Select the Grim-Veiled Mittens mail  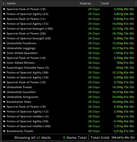coord(69,63)
